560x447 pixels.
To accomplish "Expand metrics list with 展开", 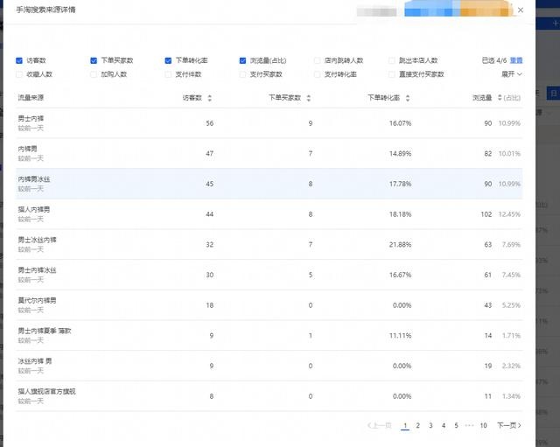I will [x=511, y=73].
